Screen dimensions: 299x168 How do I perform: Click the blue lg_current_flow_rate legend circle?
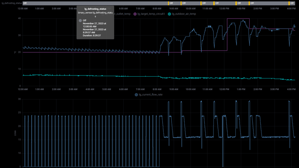point(136,95)
